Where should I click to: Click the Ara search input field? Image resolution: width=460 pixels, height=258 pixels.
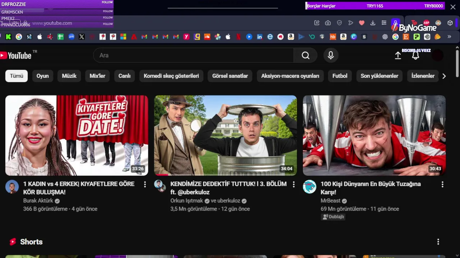point(193,55)
